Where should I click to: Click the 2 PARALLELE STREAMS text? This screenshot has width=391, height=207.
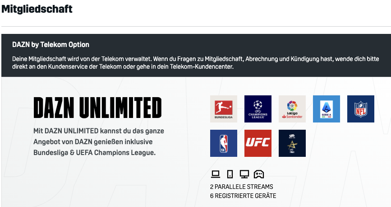[241, 187]
